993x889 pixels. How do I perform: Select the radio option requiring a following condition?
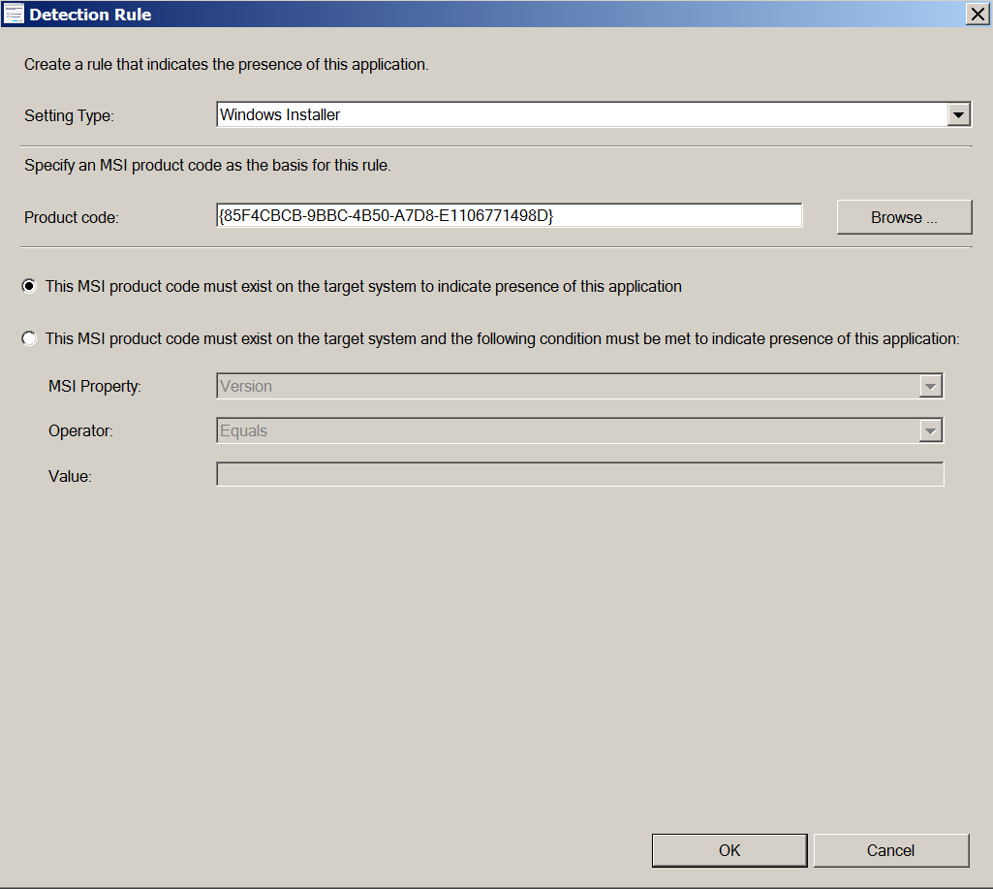(x=29, y=338)
